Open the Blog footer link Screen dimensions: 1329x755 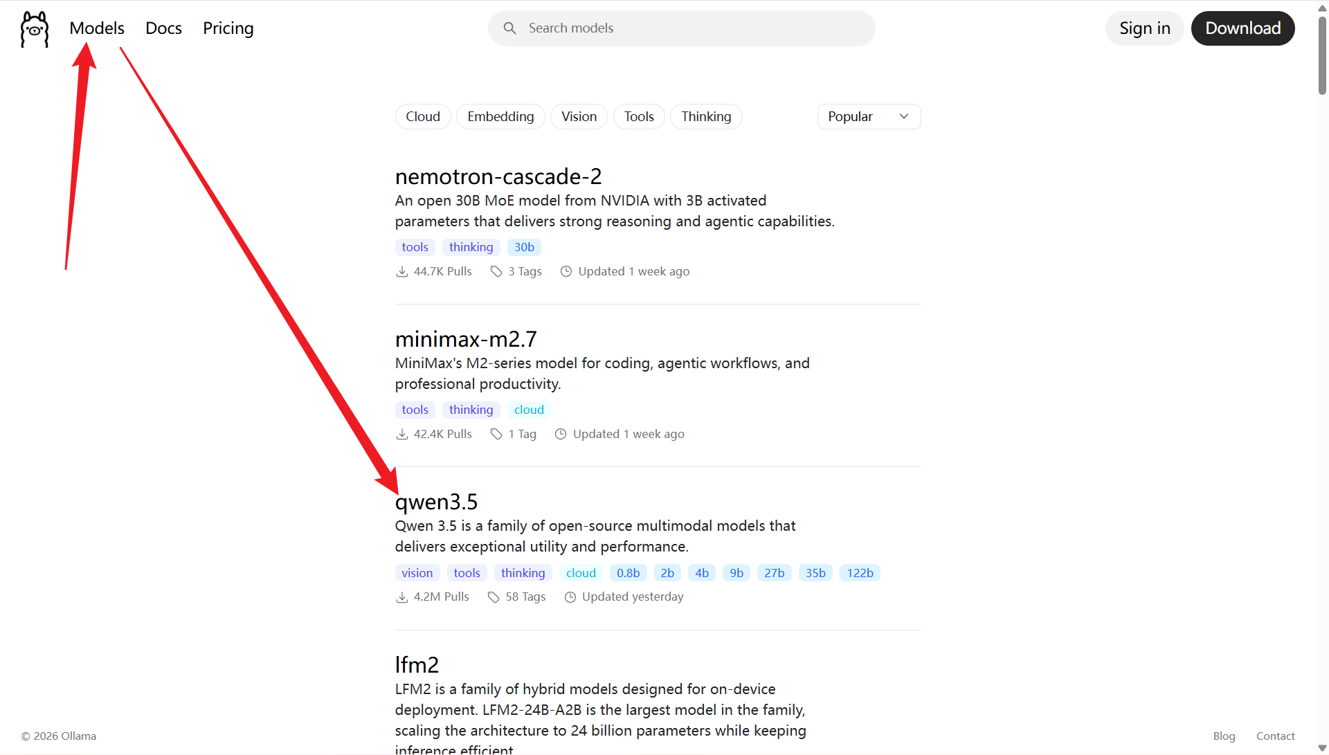tap(1224, 736)
